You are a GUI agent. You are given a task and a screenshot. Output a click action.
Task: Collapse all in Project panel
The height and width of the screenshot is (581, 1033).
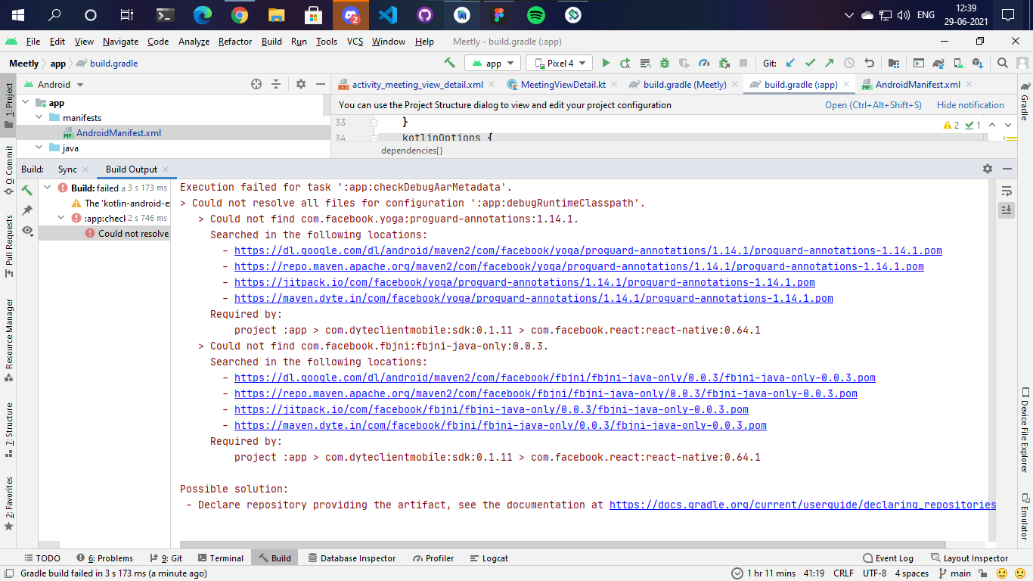[276, 84]
